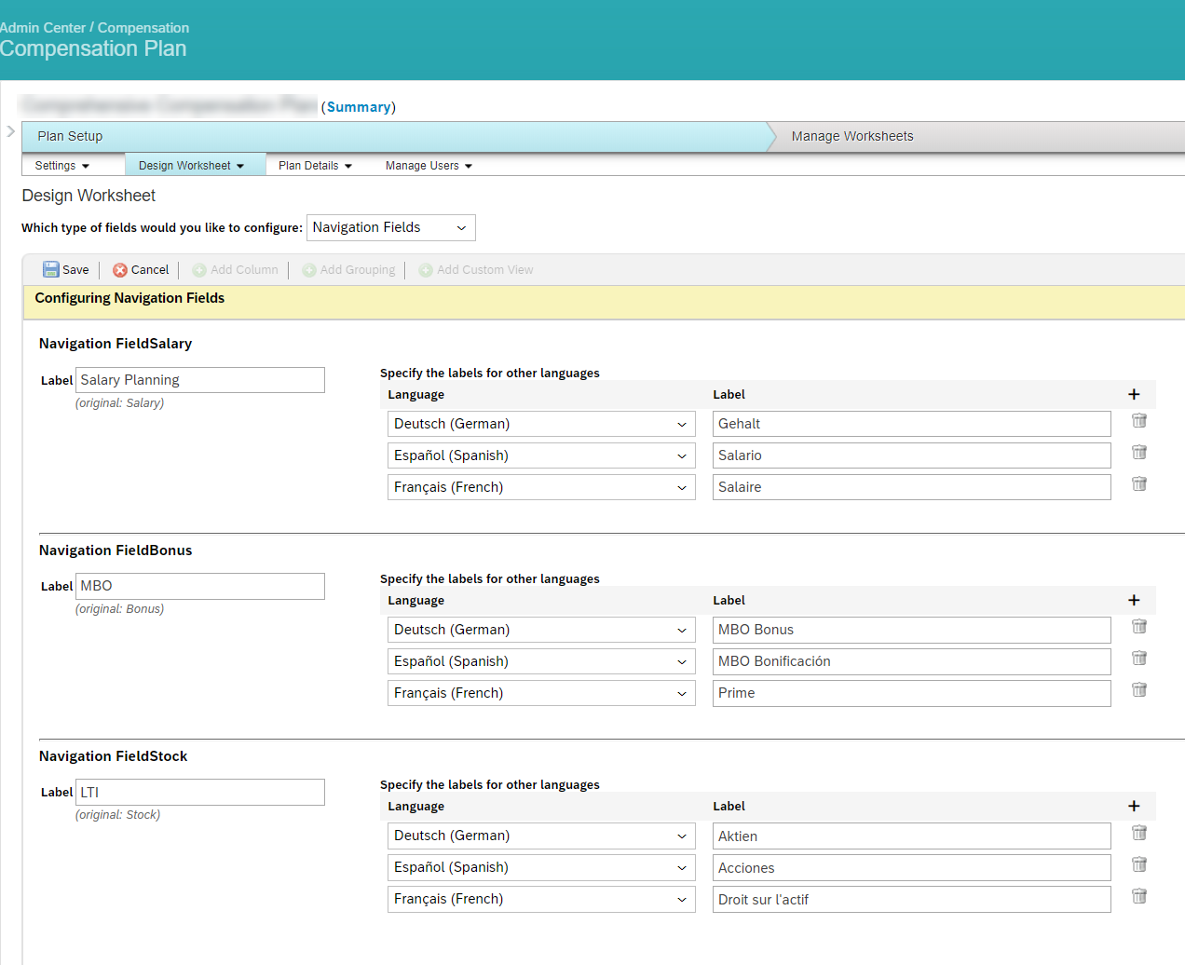
Task: Delete the Gehalt German label row
Action: click(1138, 421)
